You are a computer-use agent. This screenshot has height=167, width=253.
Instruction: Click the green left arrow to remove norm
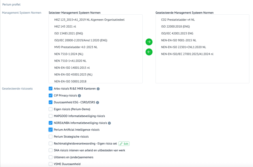pyautogui.click(x=149, y=52)
